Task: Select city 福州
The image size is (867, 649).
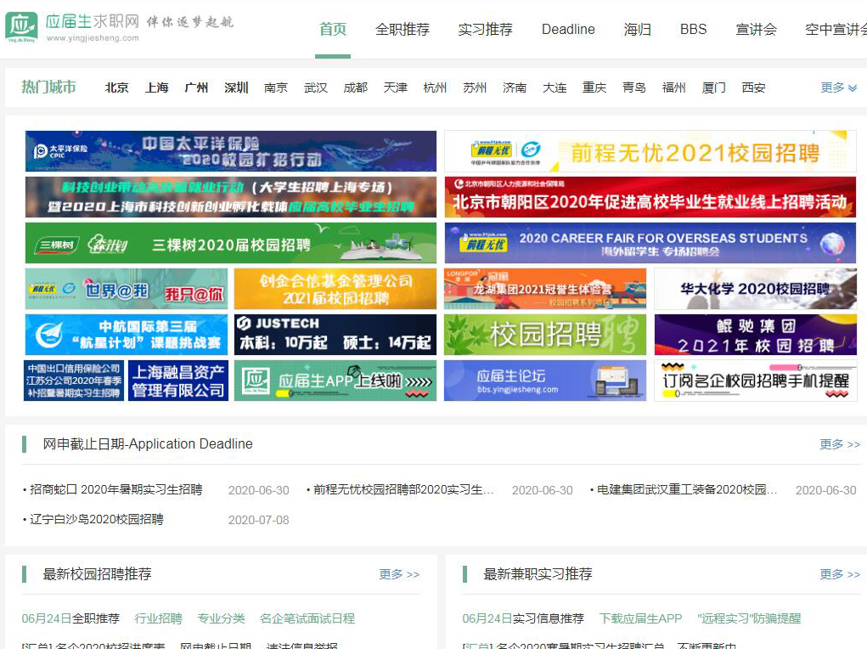Action: point(673,87)
